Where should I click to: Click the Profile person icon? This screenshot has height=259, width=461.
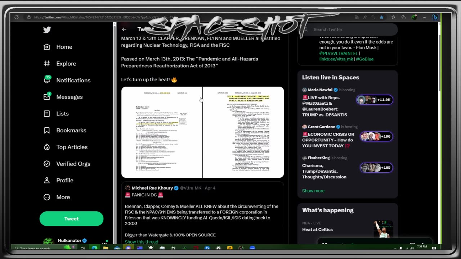pos(47,180)
